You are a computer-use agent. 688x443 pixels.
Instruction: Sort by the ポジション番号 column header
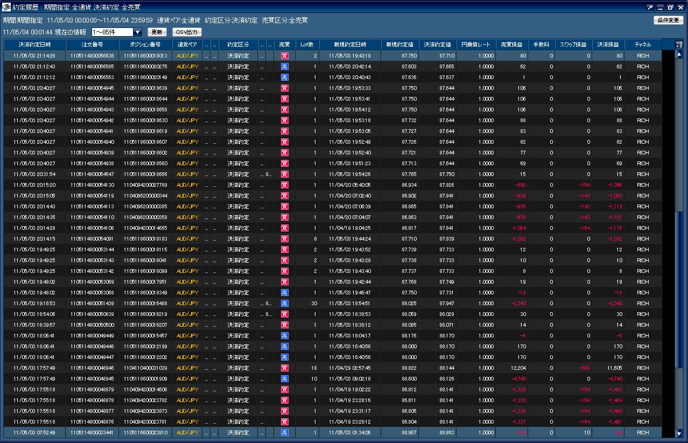pyautogui.click(x=145, y=45)
